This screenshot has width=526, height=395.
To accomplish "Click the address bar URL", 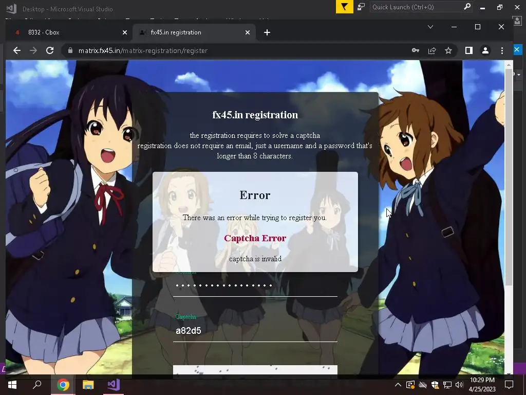I will coord(143,51).
